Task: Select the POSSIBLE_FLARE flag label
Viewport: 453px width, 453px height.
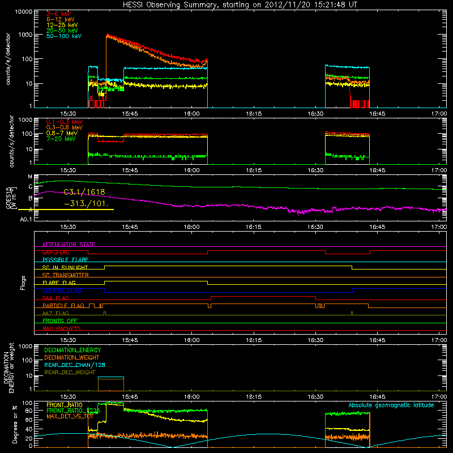Action: pos(65,260)
